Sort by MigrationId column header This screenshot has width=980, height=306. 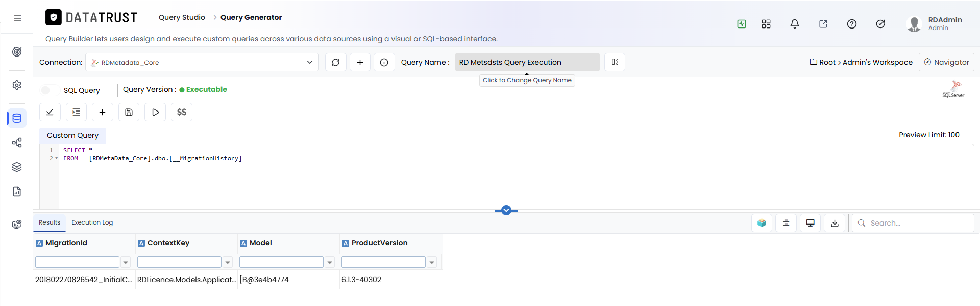click(66, 243)
